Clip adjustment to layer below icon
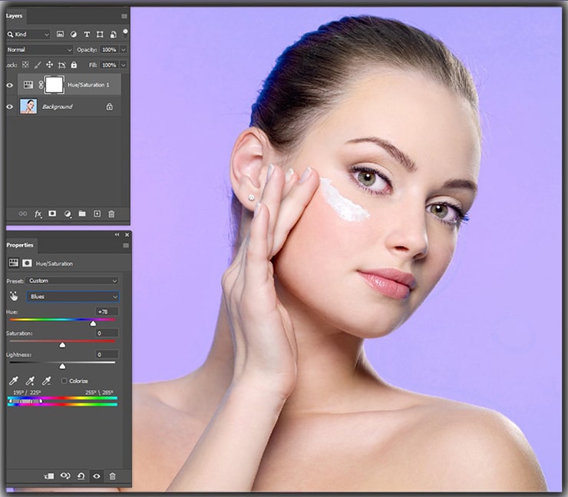The height and width of the screenshot is (497, 568). pyautogui.click(x=49, y=476)
